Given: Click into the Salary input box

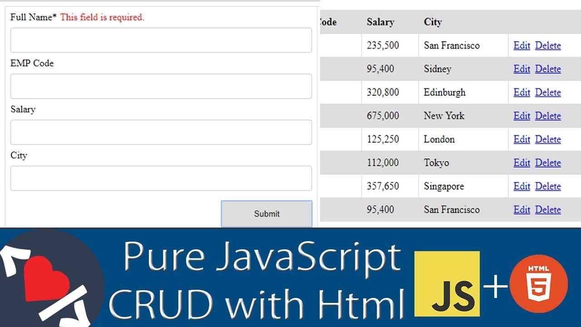Looking at the screenshot, I should coord(161,132).
